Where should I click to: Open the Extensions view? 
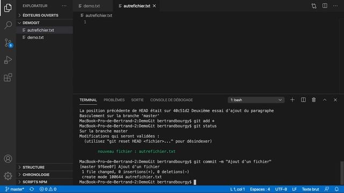pos(8,77)
